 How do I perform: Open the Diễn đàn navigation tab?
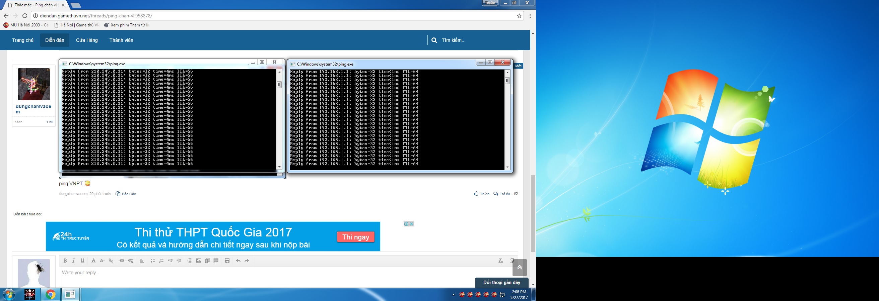tap(55, 40)
